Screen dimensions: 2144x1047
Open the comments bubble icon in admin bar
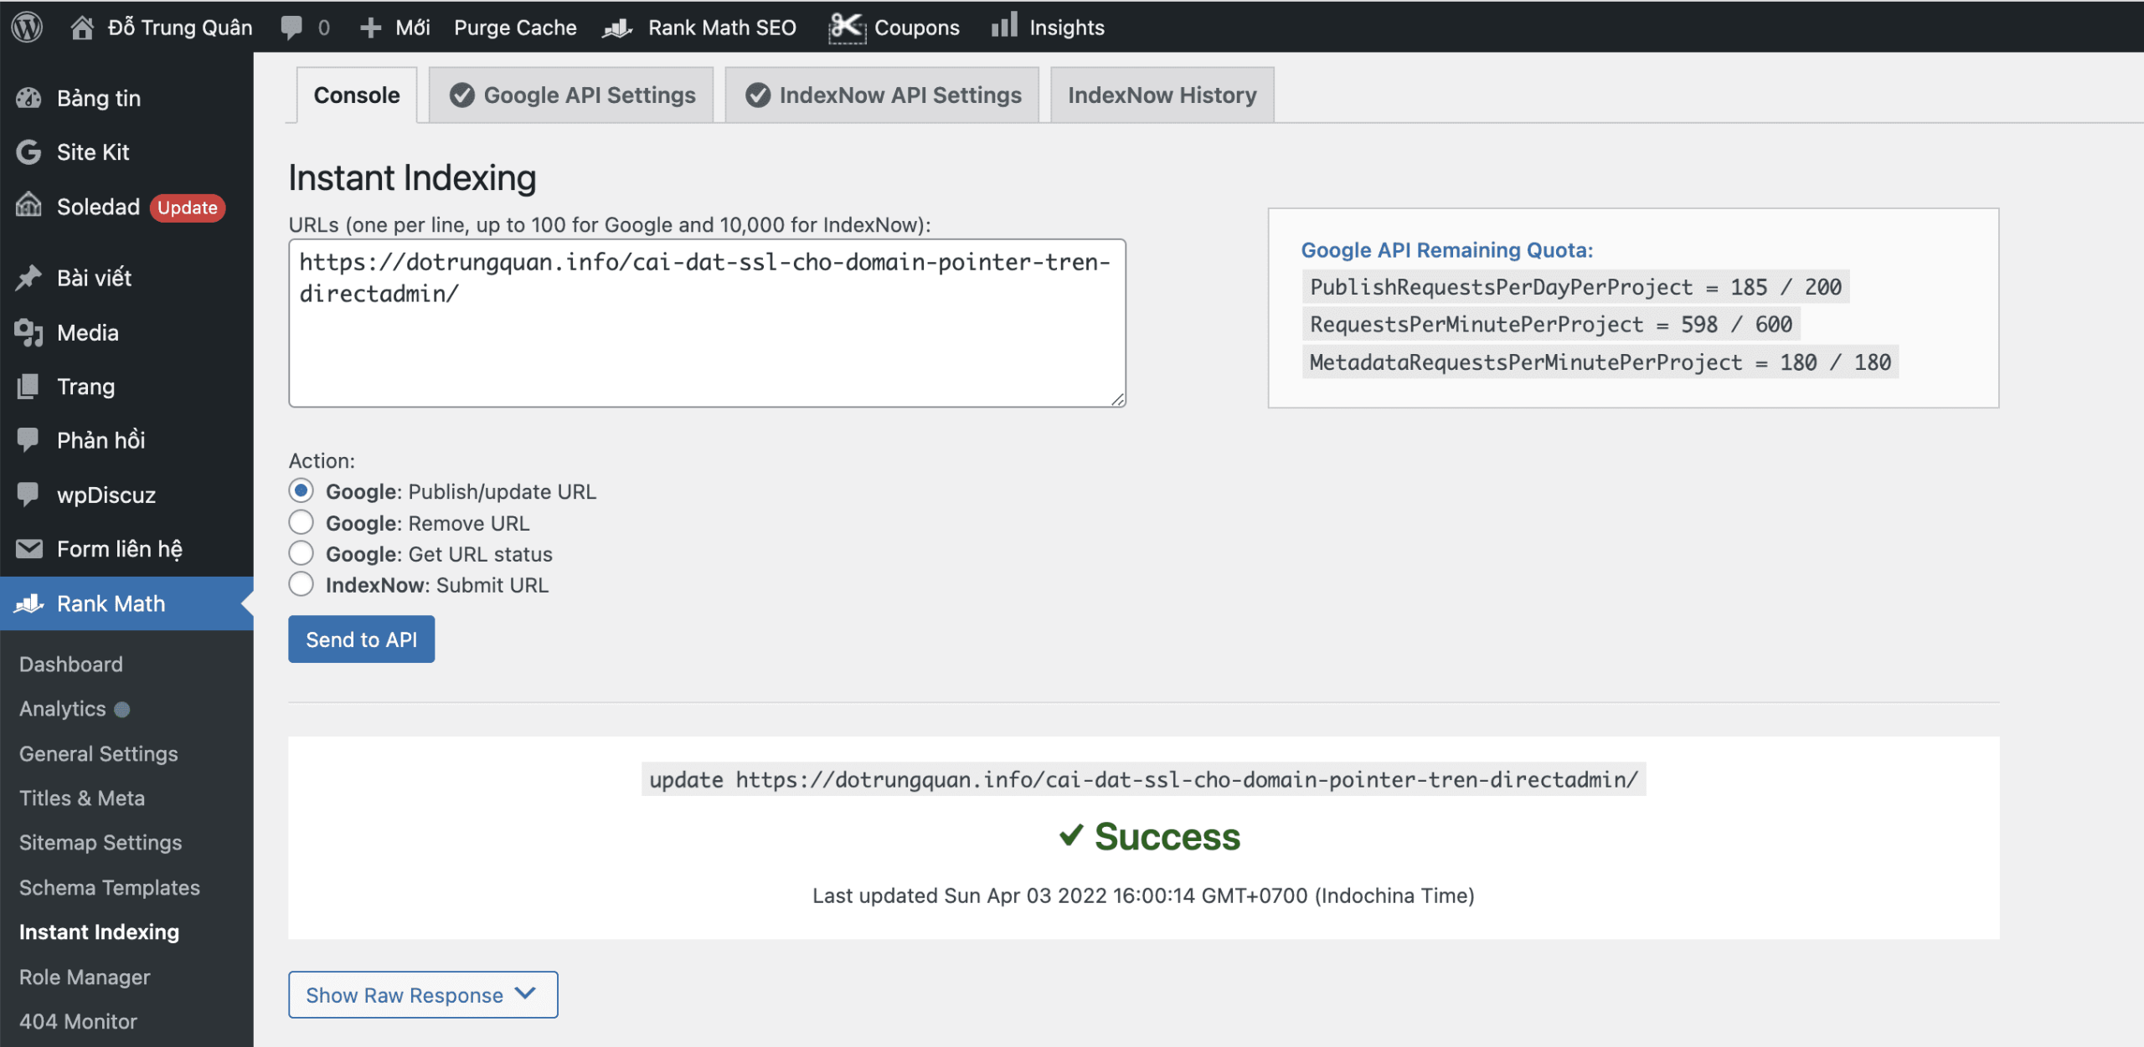(x=291, y=28)
